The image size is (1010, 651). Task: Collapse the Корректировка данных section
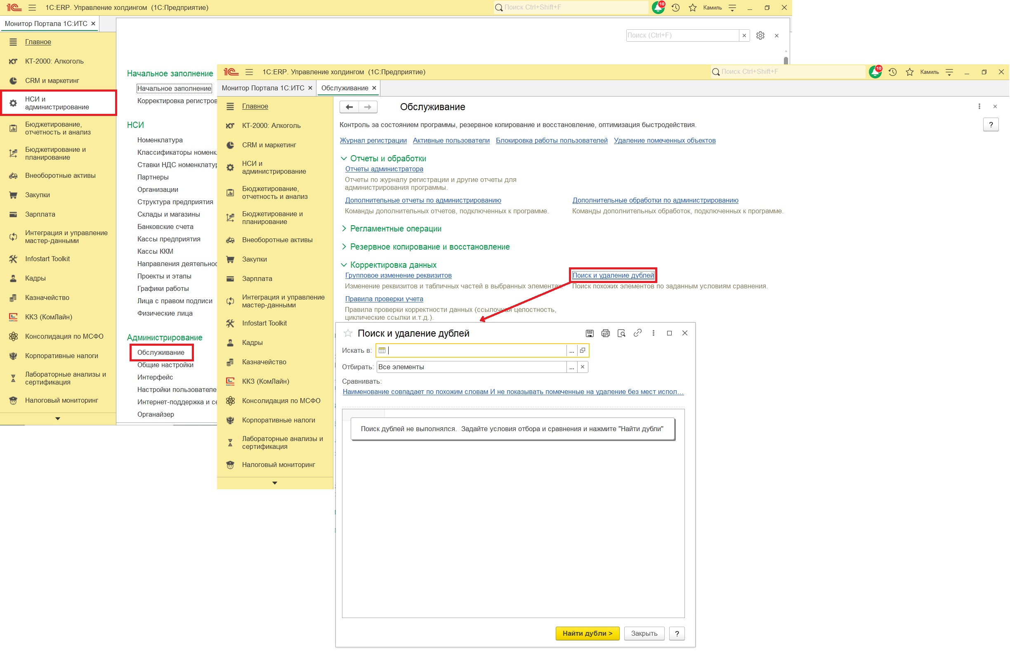tap(344, 265)
